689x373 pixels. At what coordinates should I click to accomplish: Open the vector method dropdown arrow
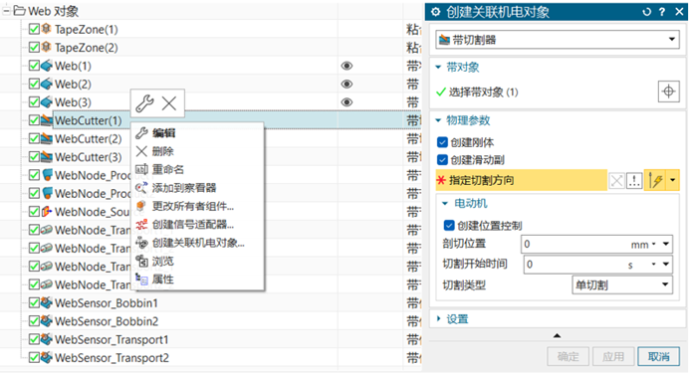point(673,180)
